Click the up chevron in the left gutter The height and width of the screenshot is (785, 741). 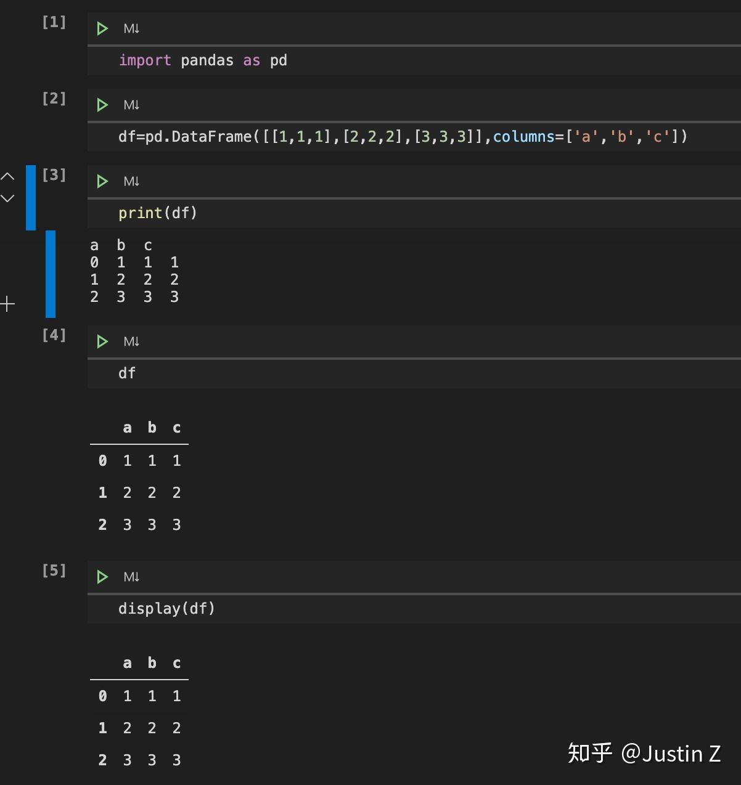(8, 176)
